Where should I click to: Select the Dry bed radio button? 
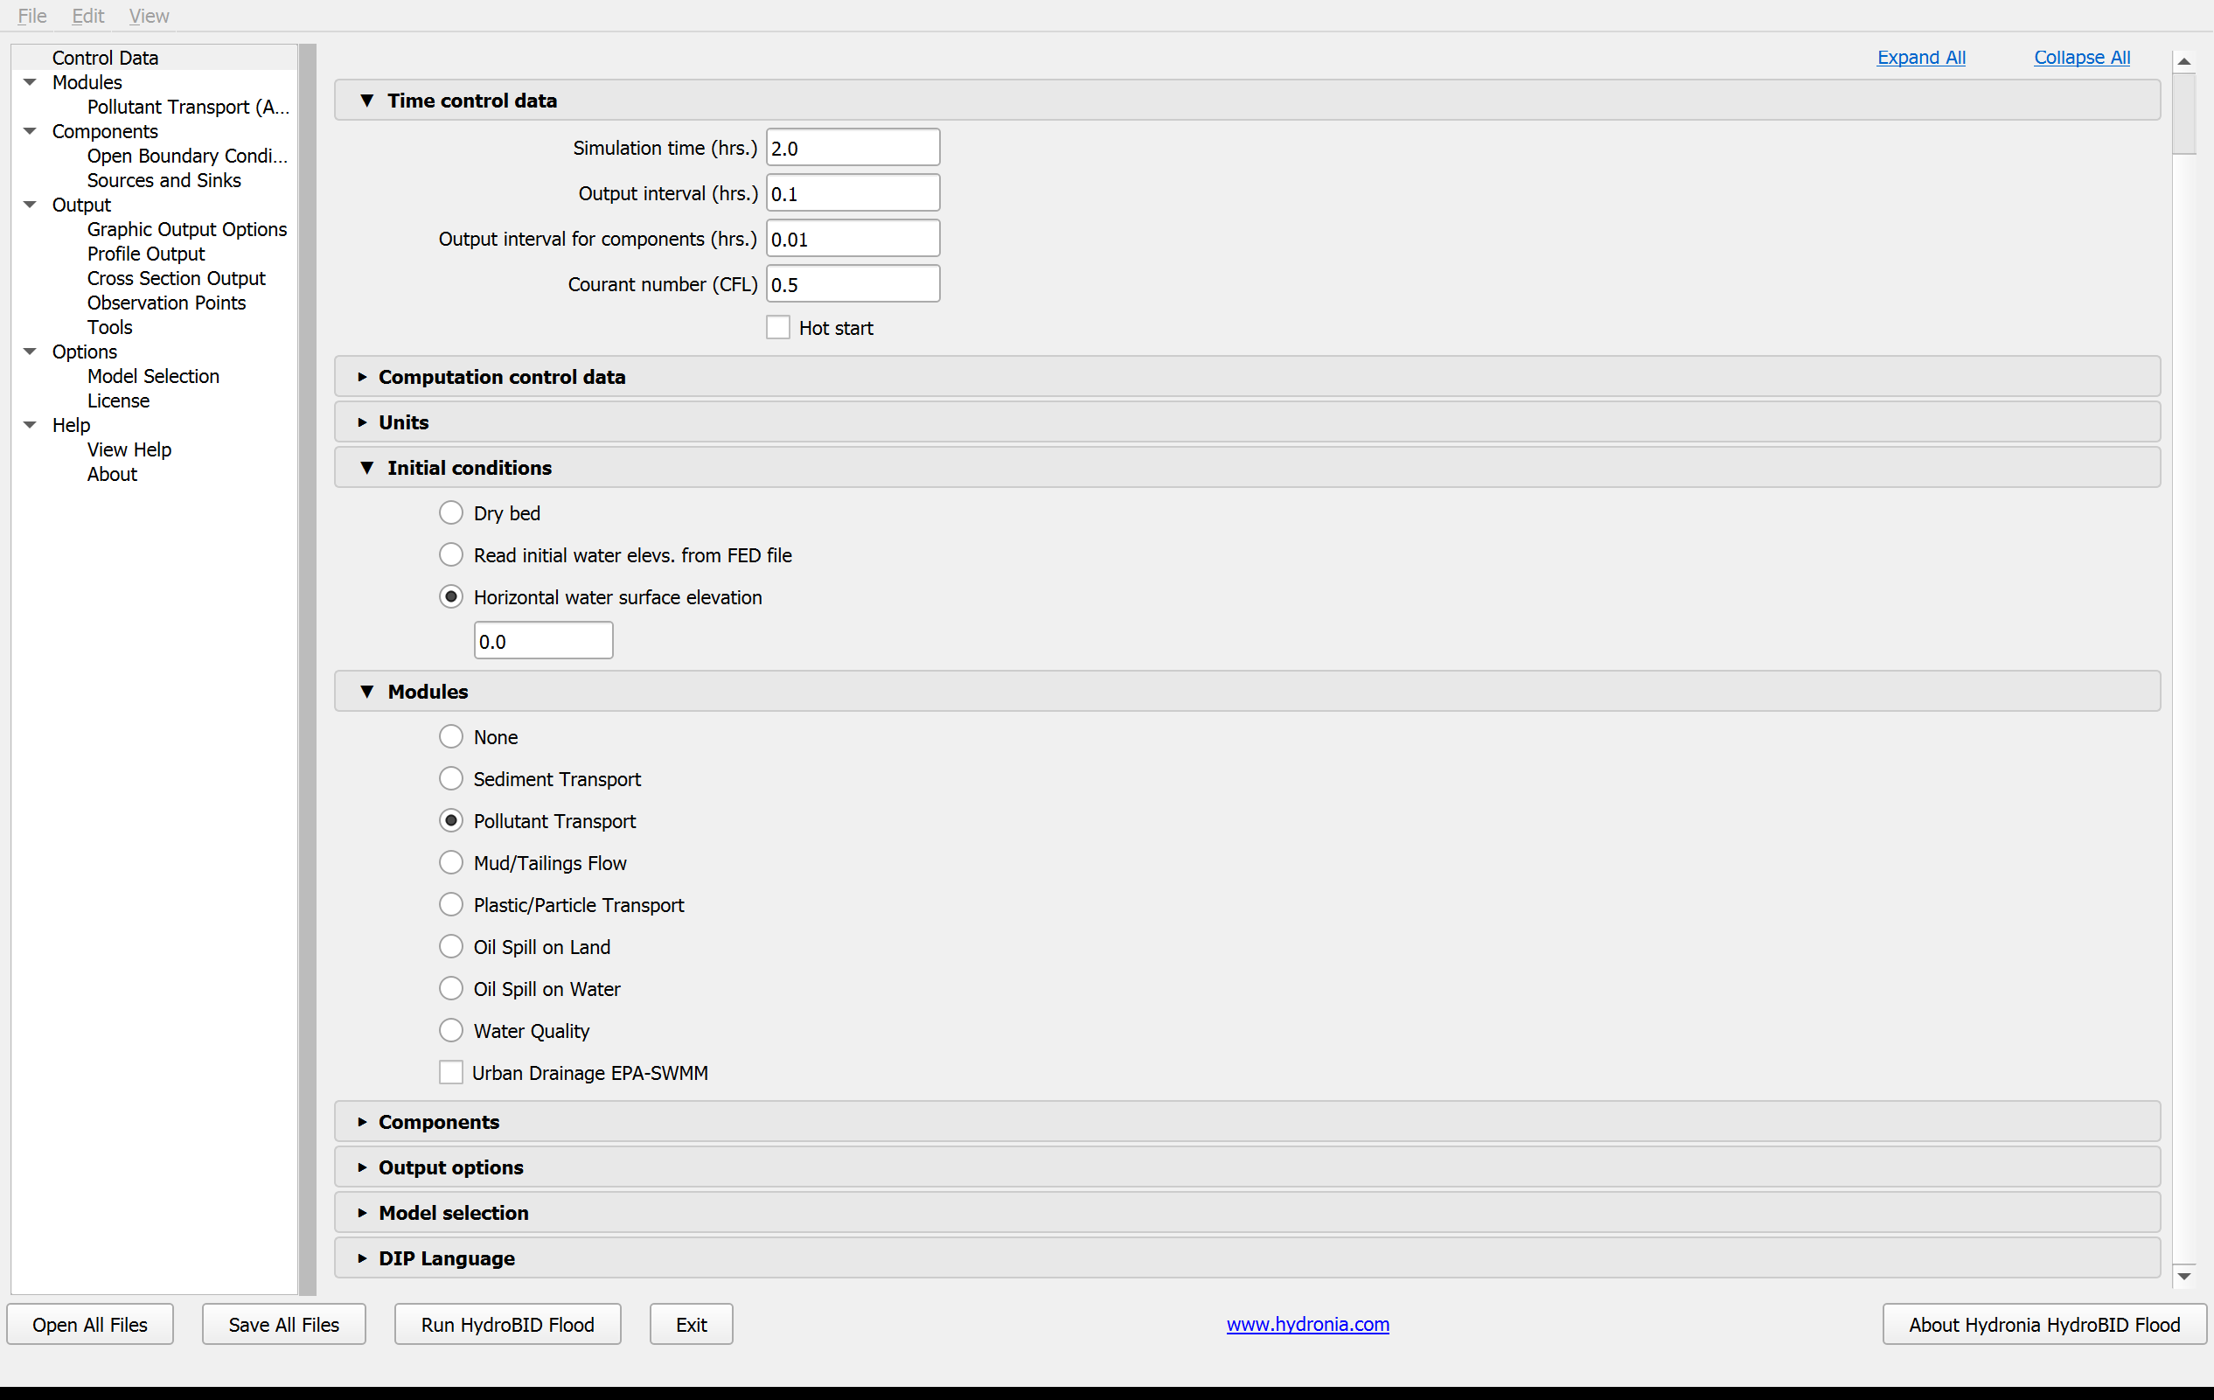click(x=450, y=513)
